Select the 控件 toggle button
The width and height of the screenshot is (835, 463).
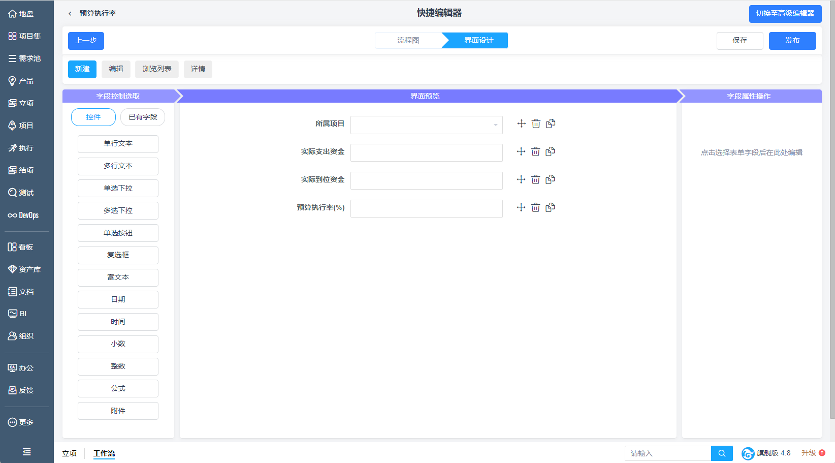click(x=93, y=117)
